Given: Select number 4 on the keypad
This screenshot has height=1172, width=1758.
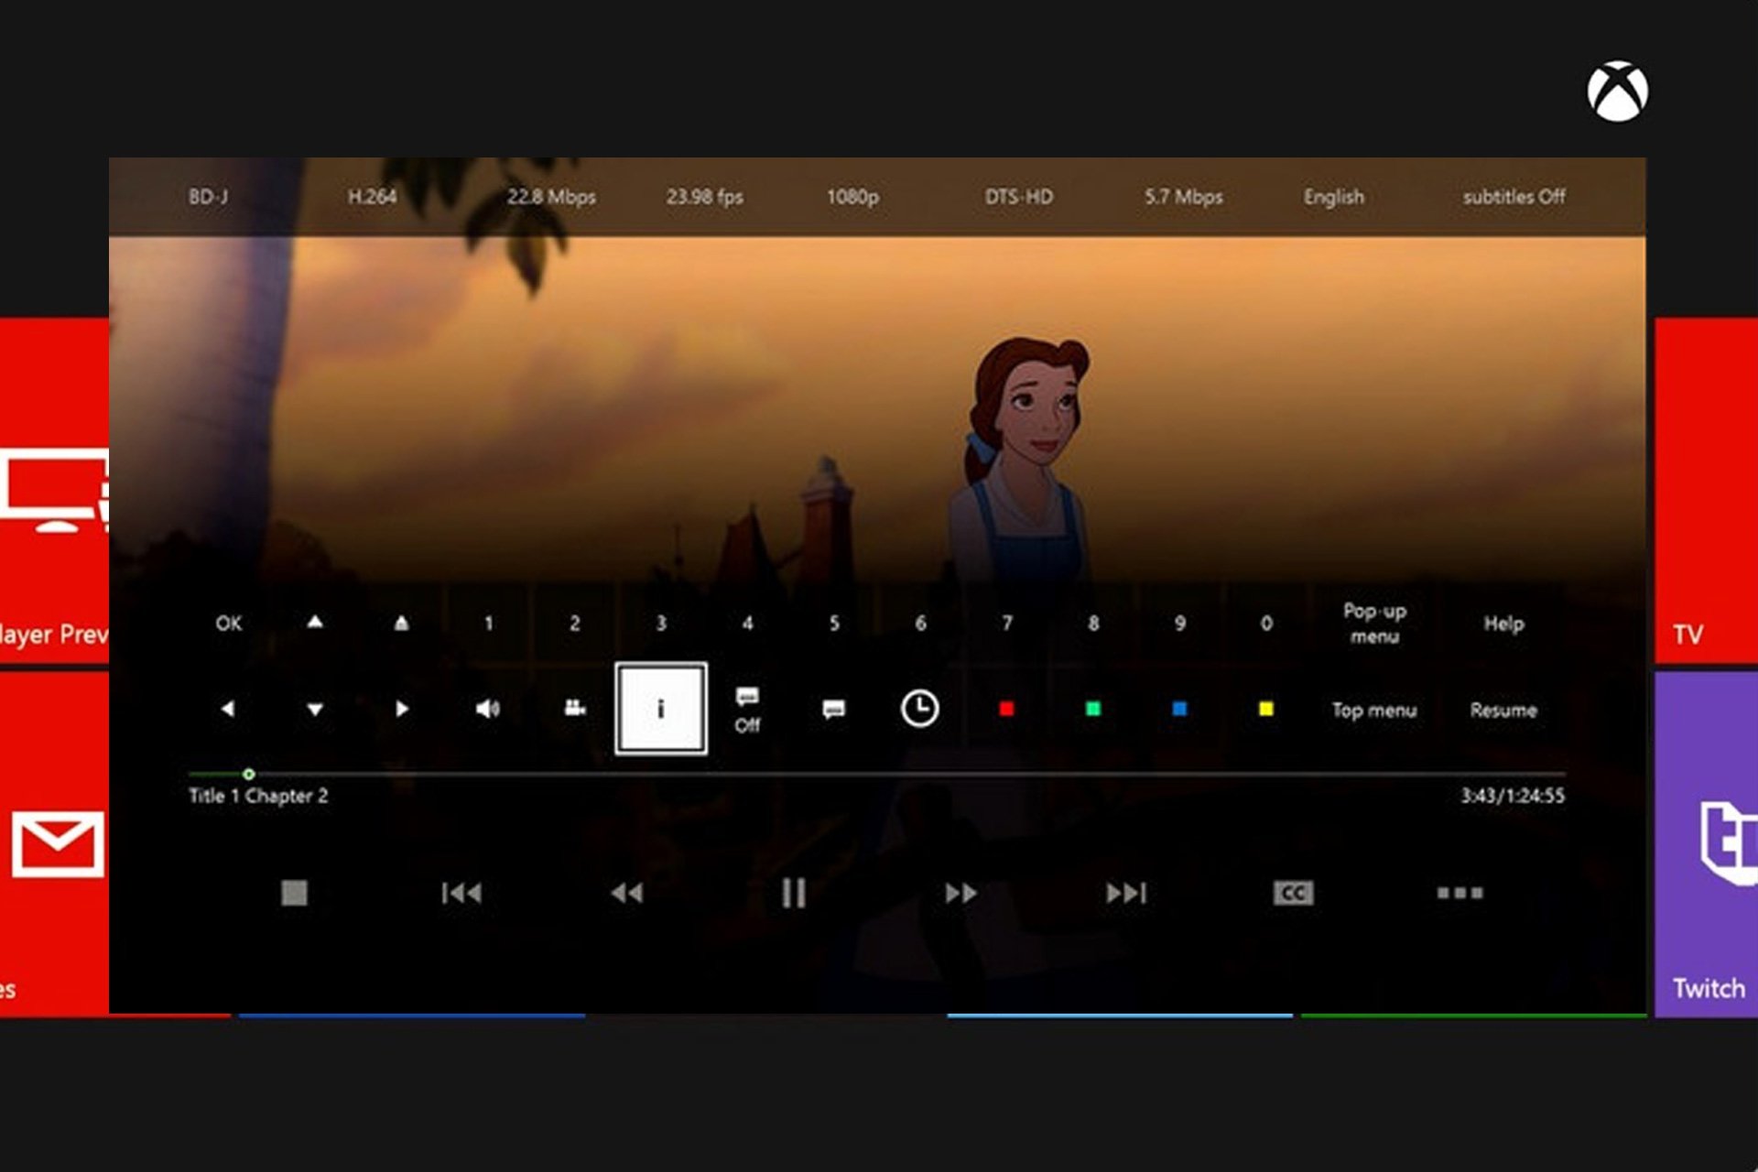Looking at the screenshot, I should pyautogui.click(x=747, y=624).
